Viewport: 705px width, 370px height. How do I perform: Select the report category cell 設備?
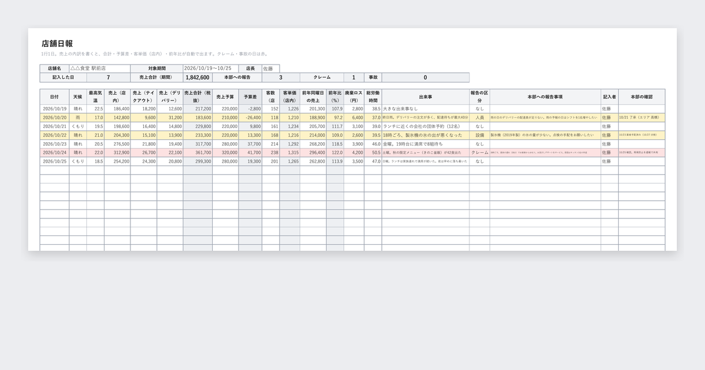pyautogui.click(x=479, y=135)
